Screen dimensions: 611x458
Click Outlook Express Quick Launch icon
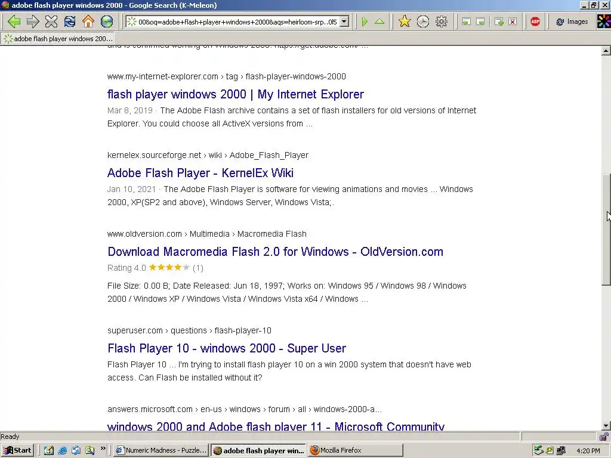(76, 450)
